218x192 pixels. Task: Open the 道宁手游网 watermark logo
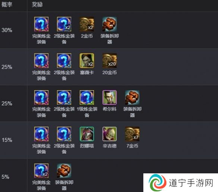pos(181,183)
